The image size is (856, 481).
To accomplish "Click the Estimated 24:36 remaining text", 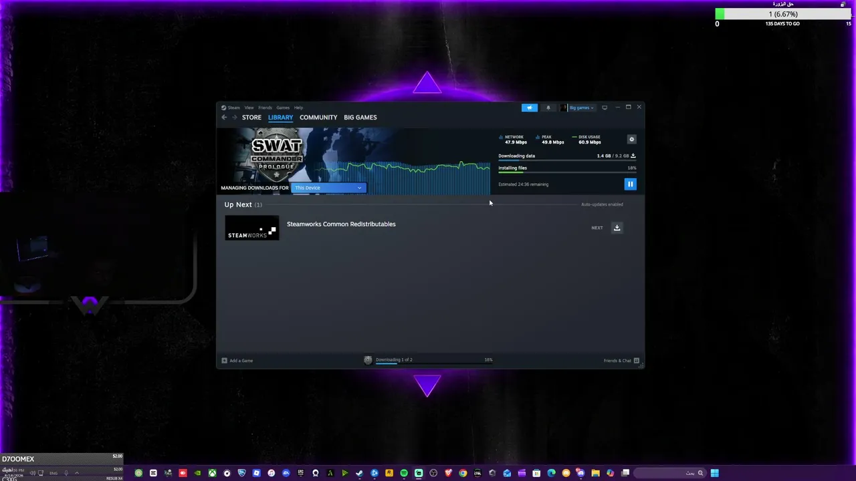I will [523, 184].
